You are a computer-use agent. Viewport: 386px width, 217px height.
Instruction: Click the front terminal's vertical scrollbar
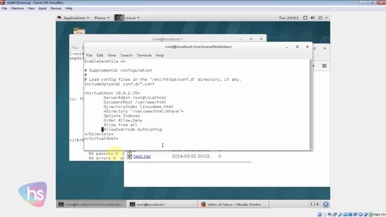pos(311,104)
